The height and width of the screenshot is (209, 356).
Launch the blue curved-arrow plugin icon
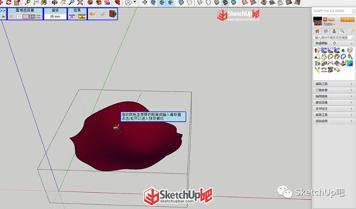343,56
